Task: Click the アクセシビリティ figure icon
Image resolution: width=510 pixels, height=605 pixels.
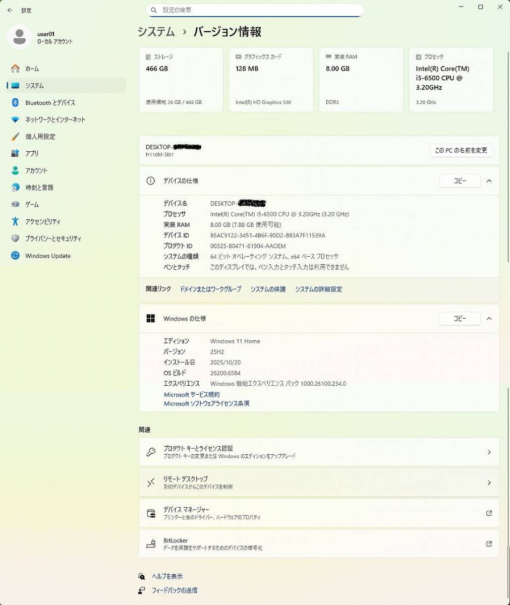Action: [15, 221]
